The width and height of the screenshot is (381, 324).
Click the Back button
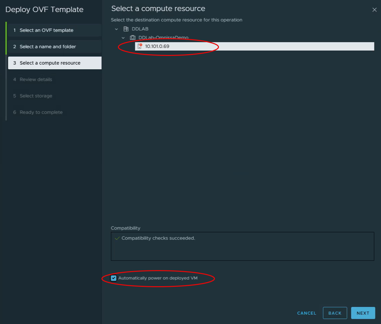335,313
